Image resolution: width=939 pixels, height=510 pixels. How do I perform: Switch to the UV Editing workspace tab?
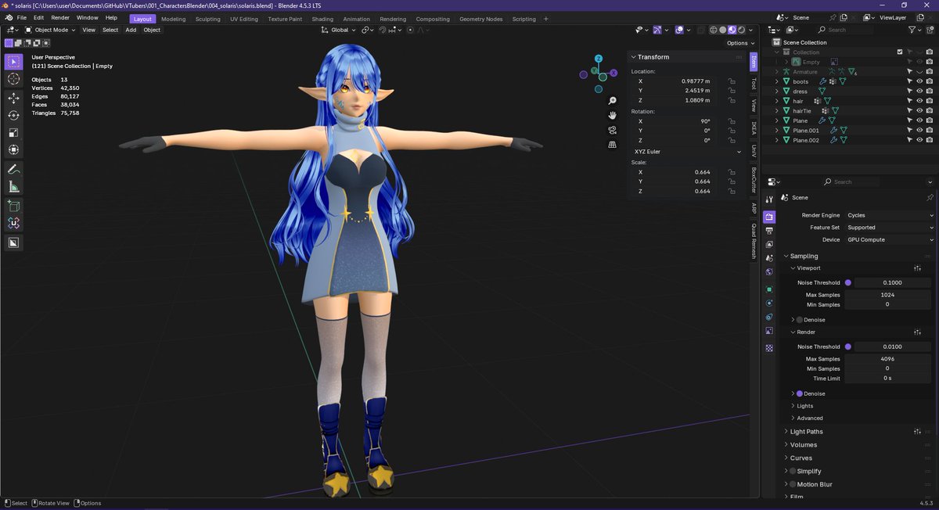244,19
